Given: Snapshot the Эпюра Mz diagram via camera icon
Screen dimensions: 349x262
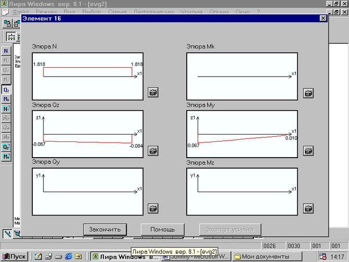Looking at the screenshot, I should 308,209.
